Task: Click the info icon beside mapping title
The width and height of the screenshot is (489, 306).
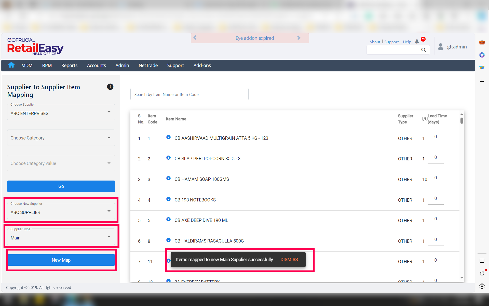Action: coord(110,87)
